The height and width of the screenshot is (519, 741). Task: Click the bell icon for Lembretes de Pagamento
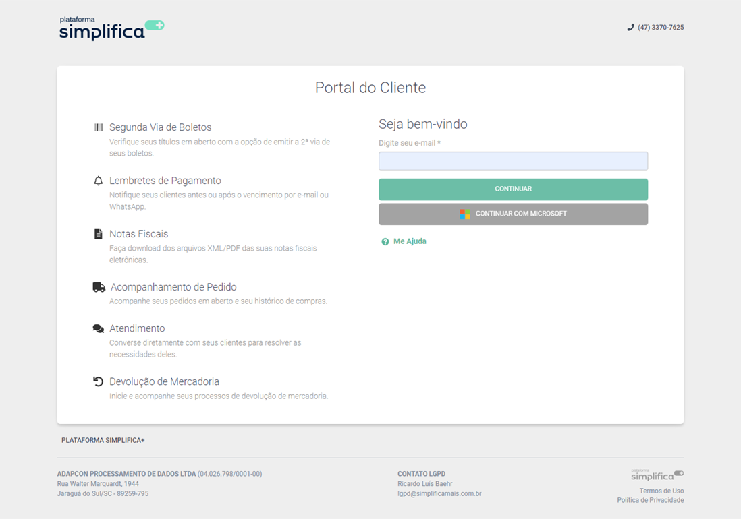tap(99, 181)
